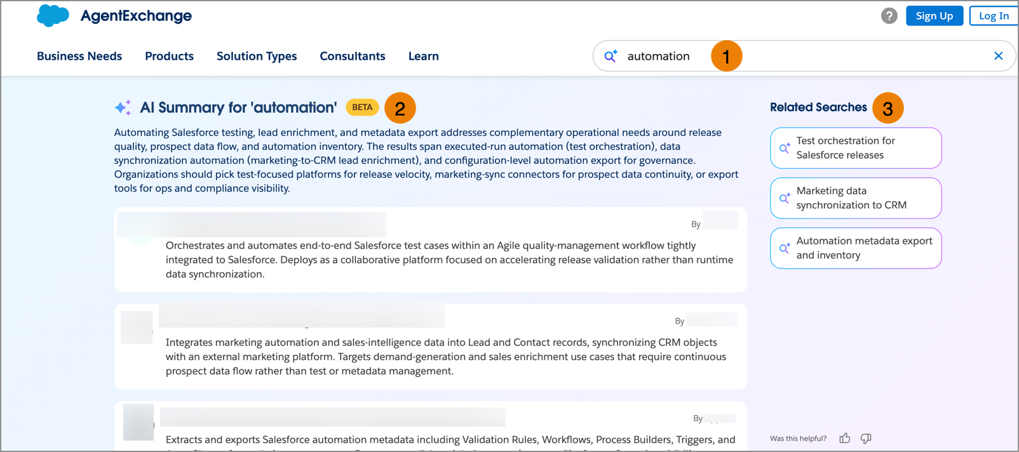
Task: Click the Salesforce cloud logo
Action: click(x=53, y=15)
